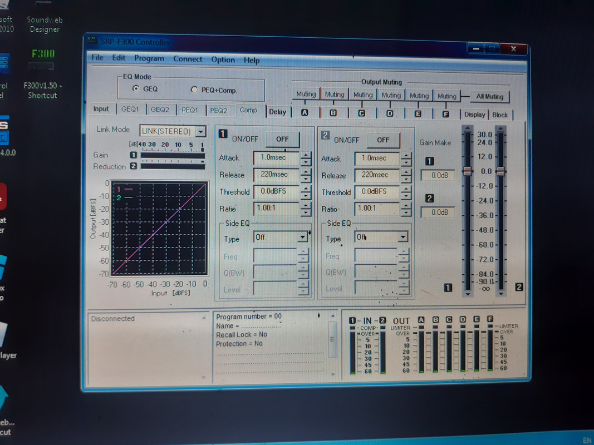Screen dimensions: 594x445
Task: Select output channel D tab
Action: [x=390, y=113]
